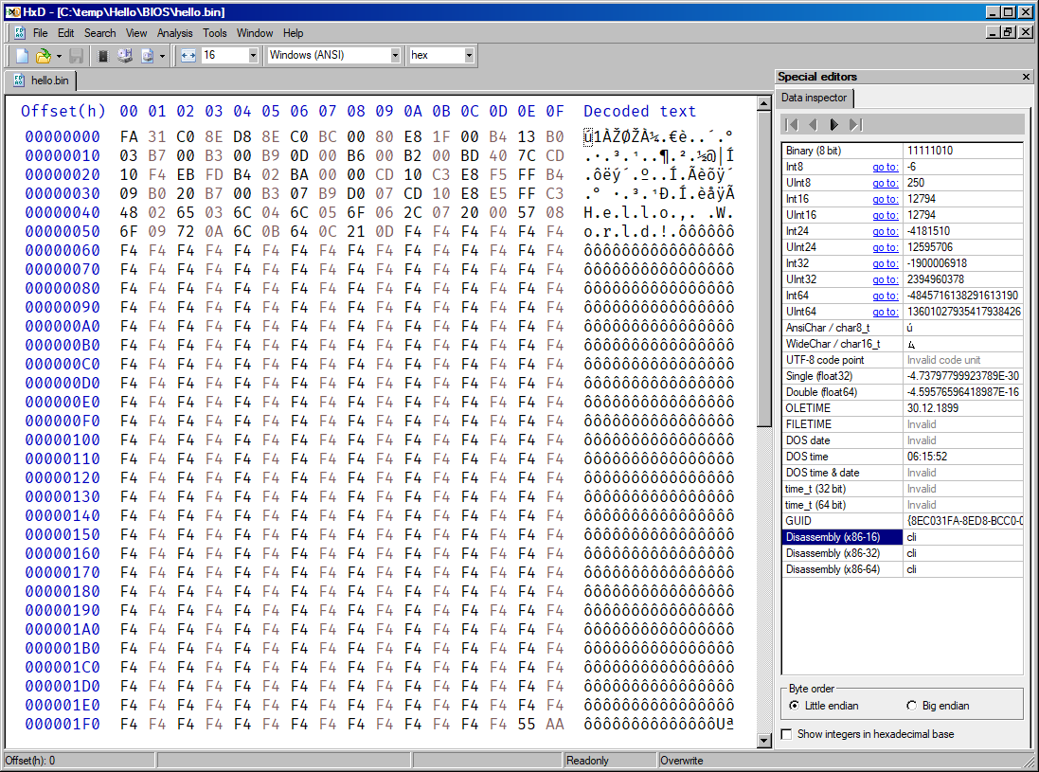Go to first byte in Data inspector
This screenshot has height=772, width=1039.
791,125
